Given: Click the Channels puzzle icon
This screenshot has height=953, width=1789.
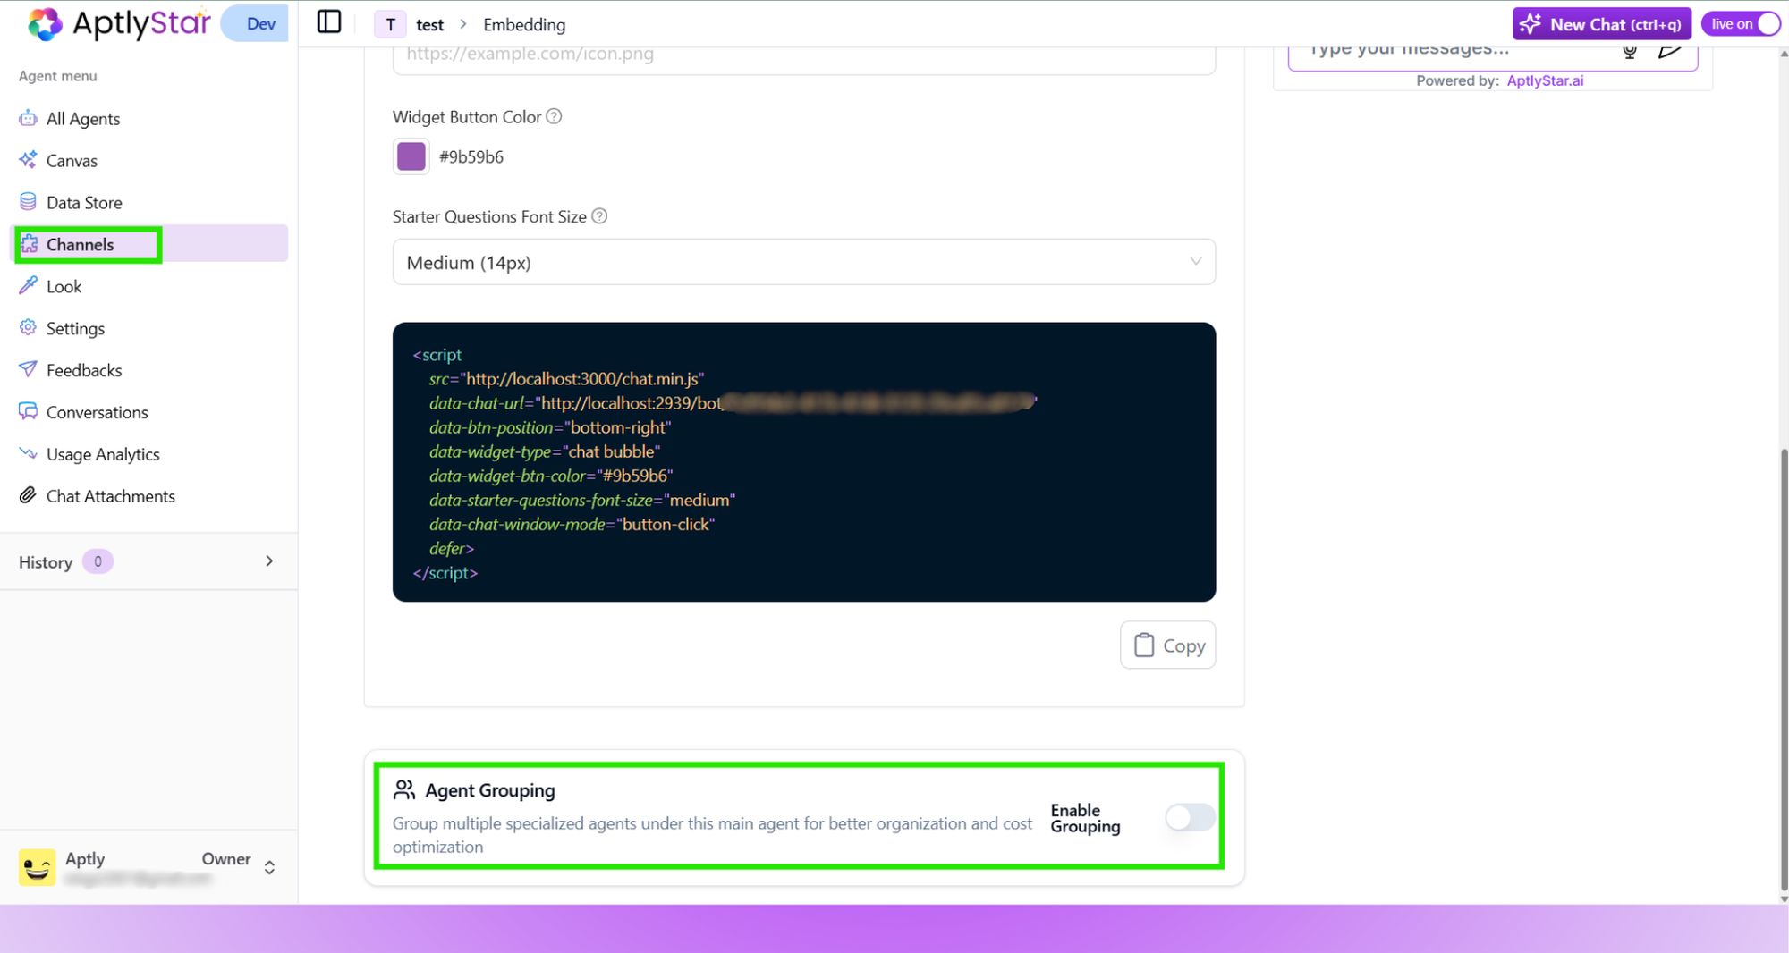Looking at the screenshot, I should coord(29,244).
